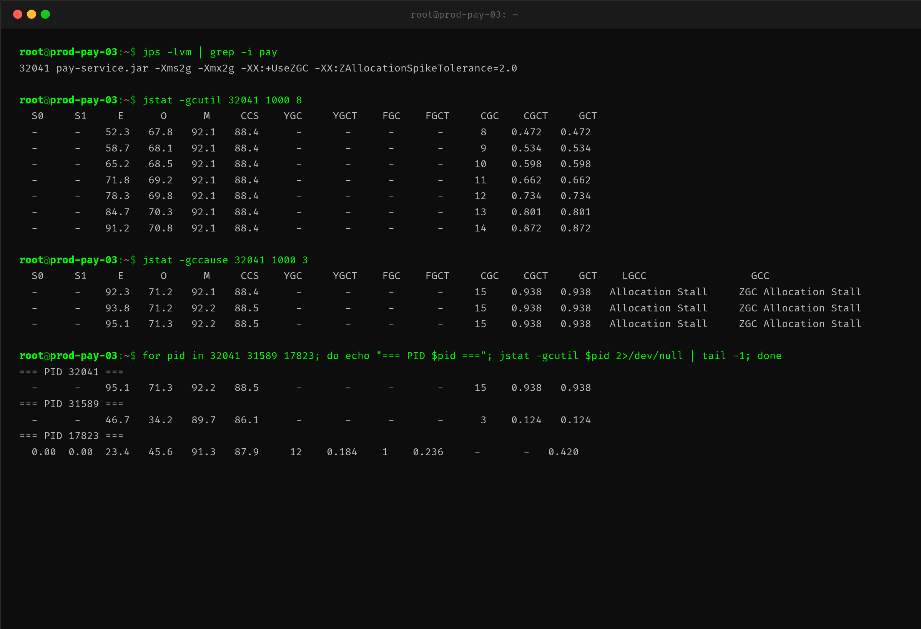Close the terminal window with red button
The height and width of the screenshot is (629, 921).
point(17,14)
